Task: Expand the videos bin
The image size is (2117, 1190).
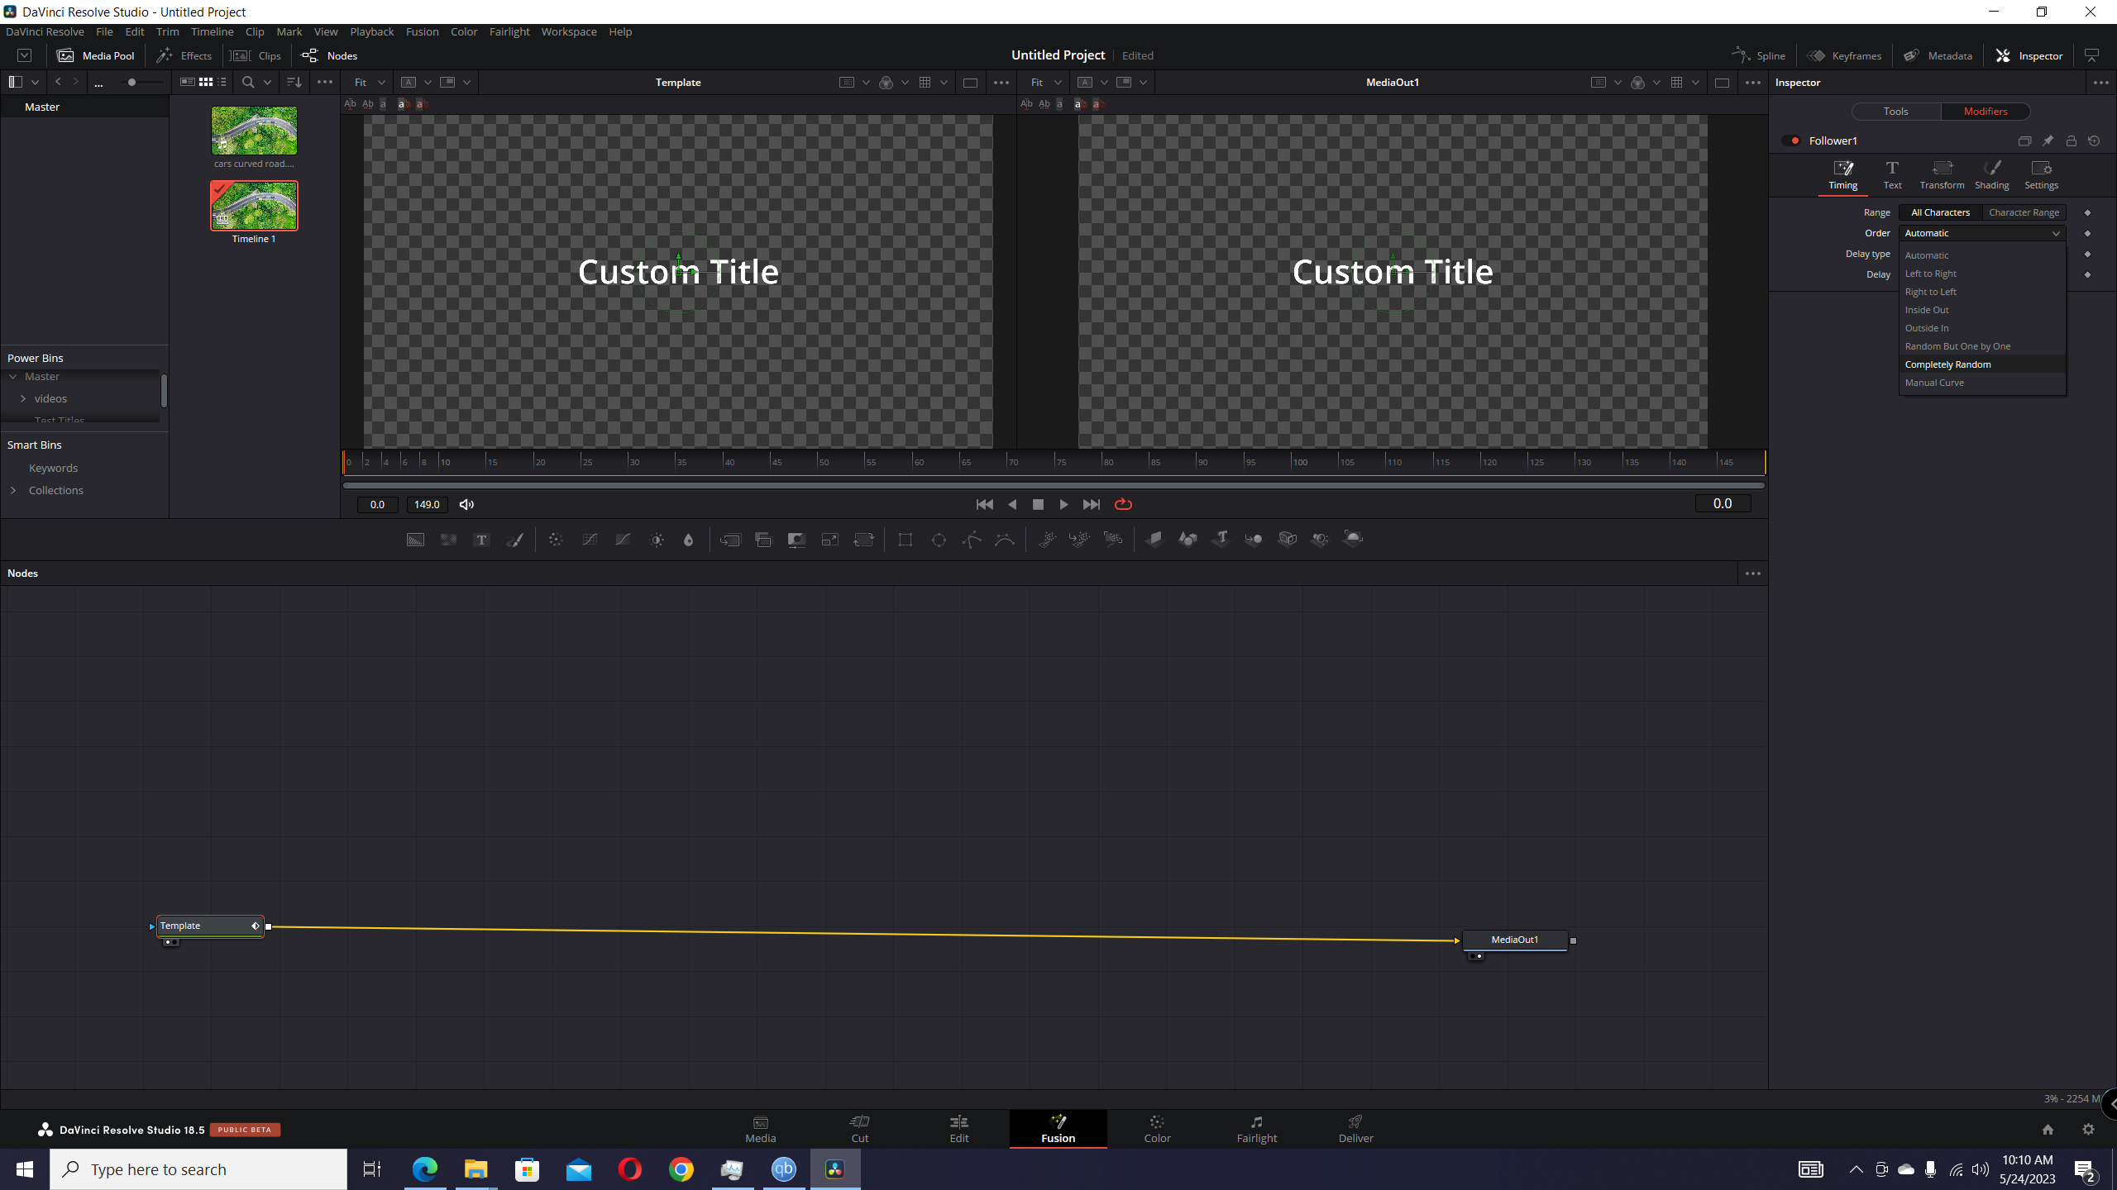Action: [x=23, y=398]
